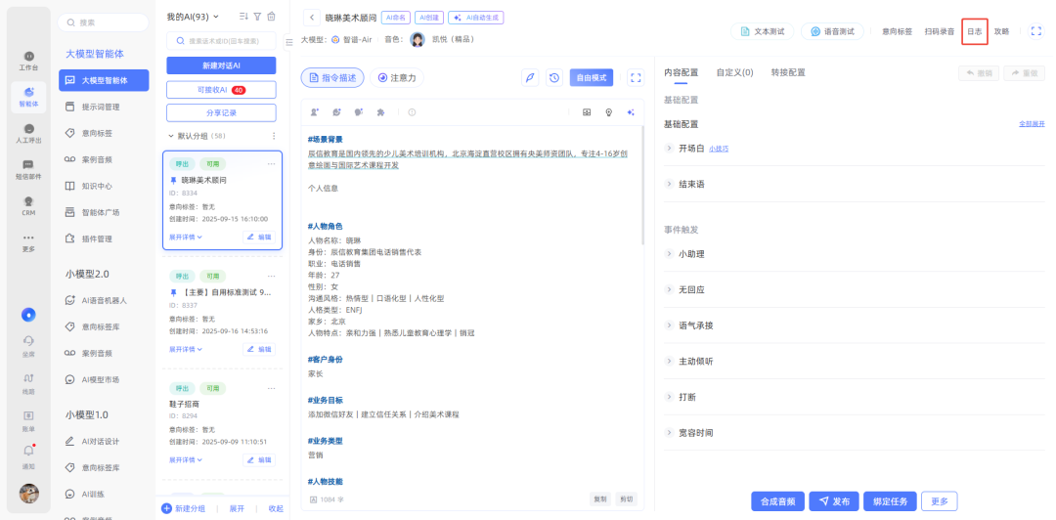The width and height of the screenshot is (1056, 520).
Task: Open 知识中心 in the side menu
Action: point(96,186)
